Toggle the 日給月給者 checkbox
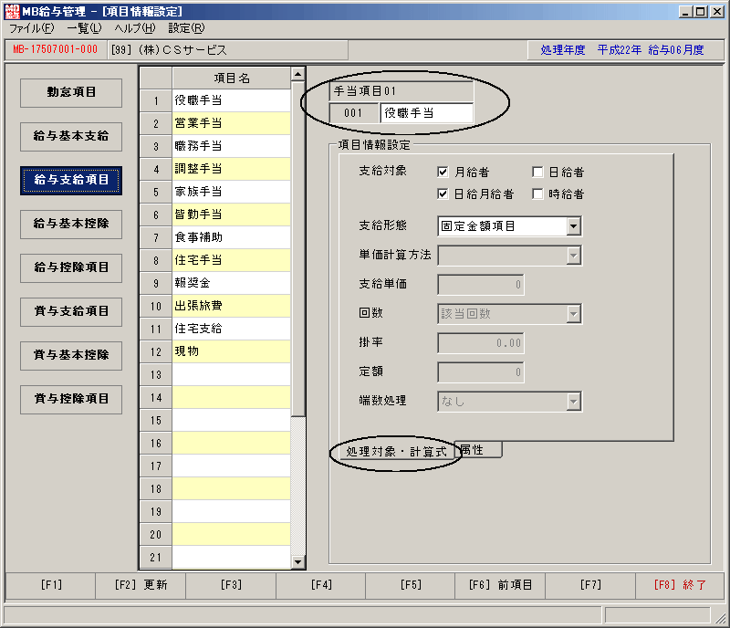This screenshot has width=730, height=628. click(x=443, y=194)
